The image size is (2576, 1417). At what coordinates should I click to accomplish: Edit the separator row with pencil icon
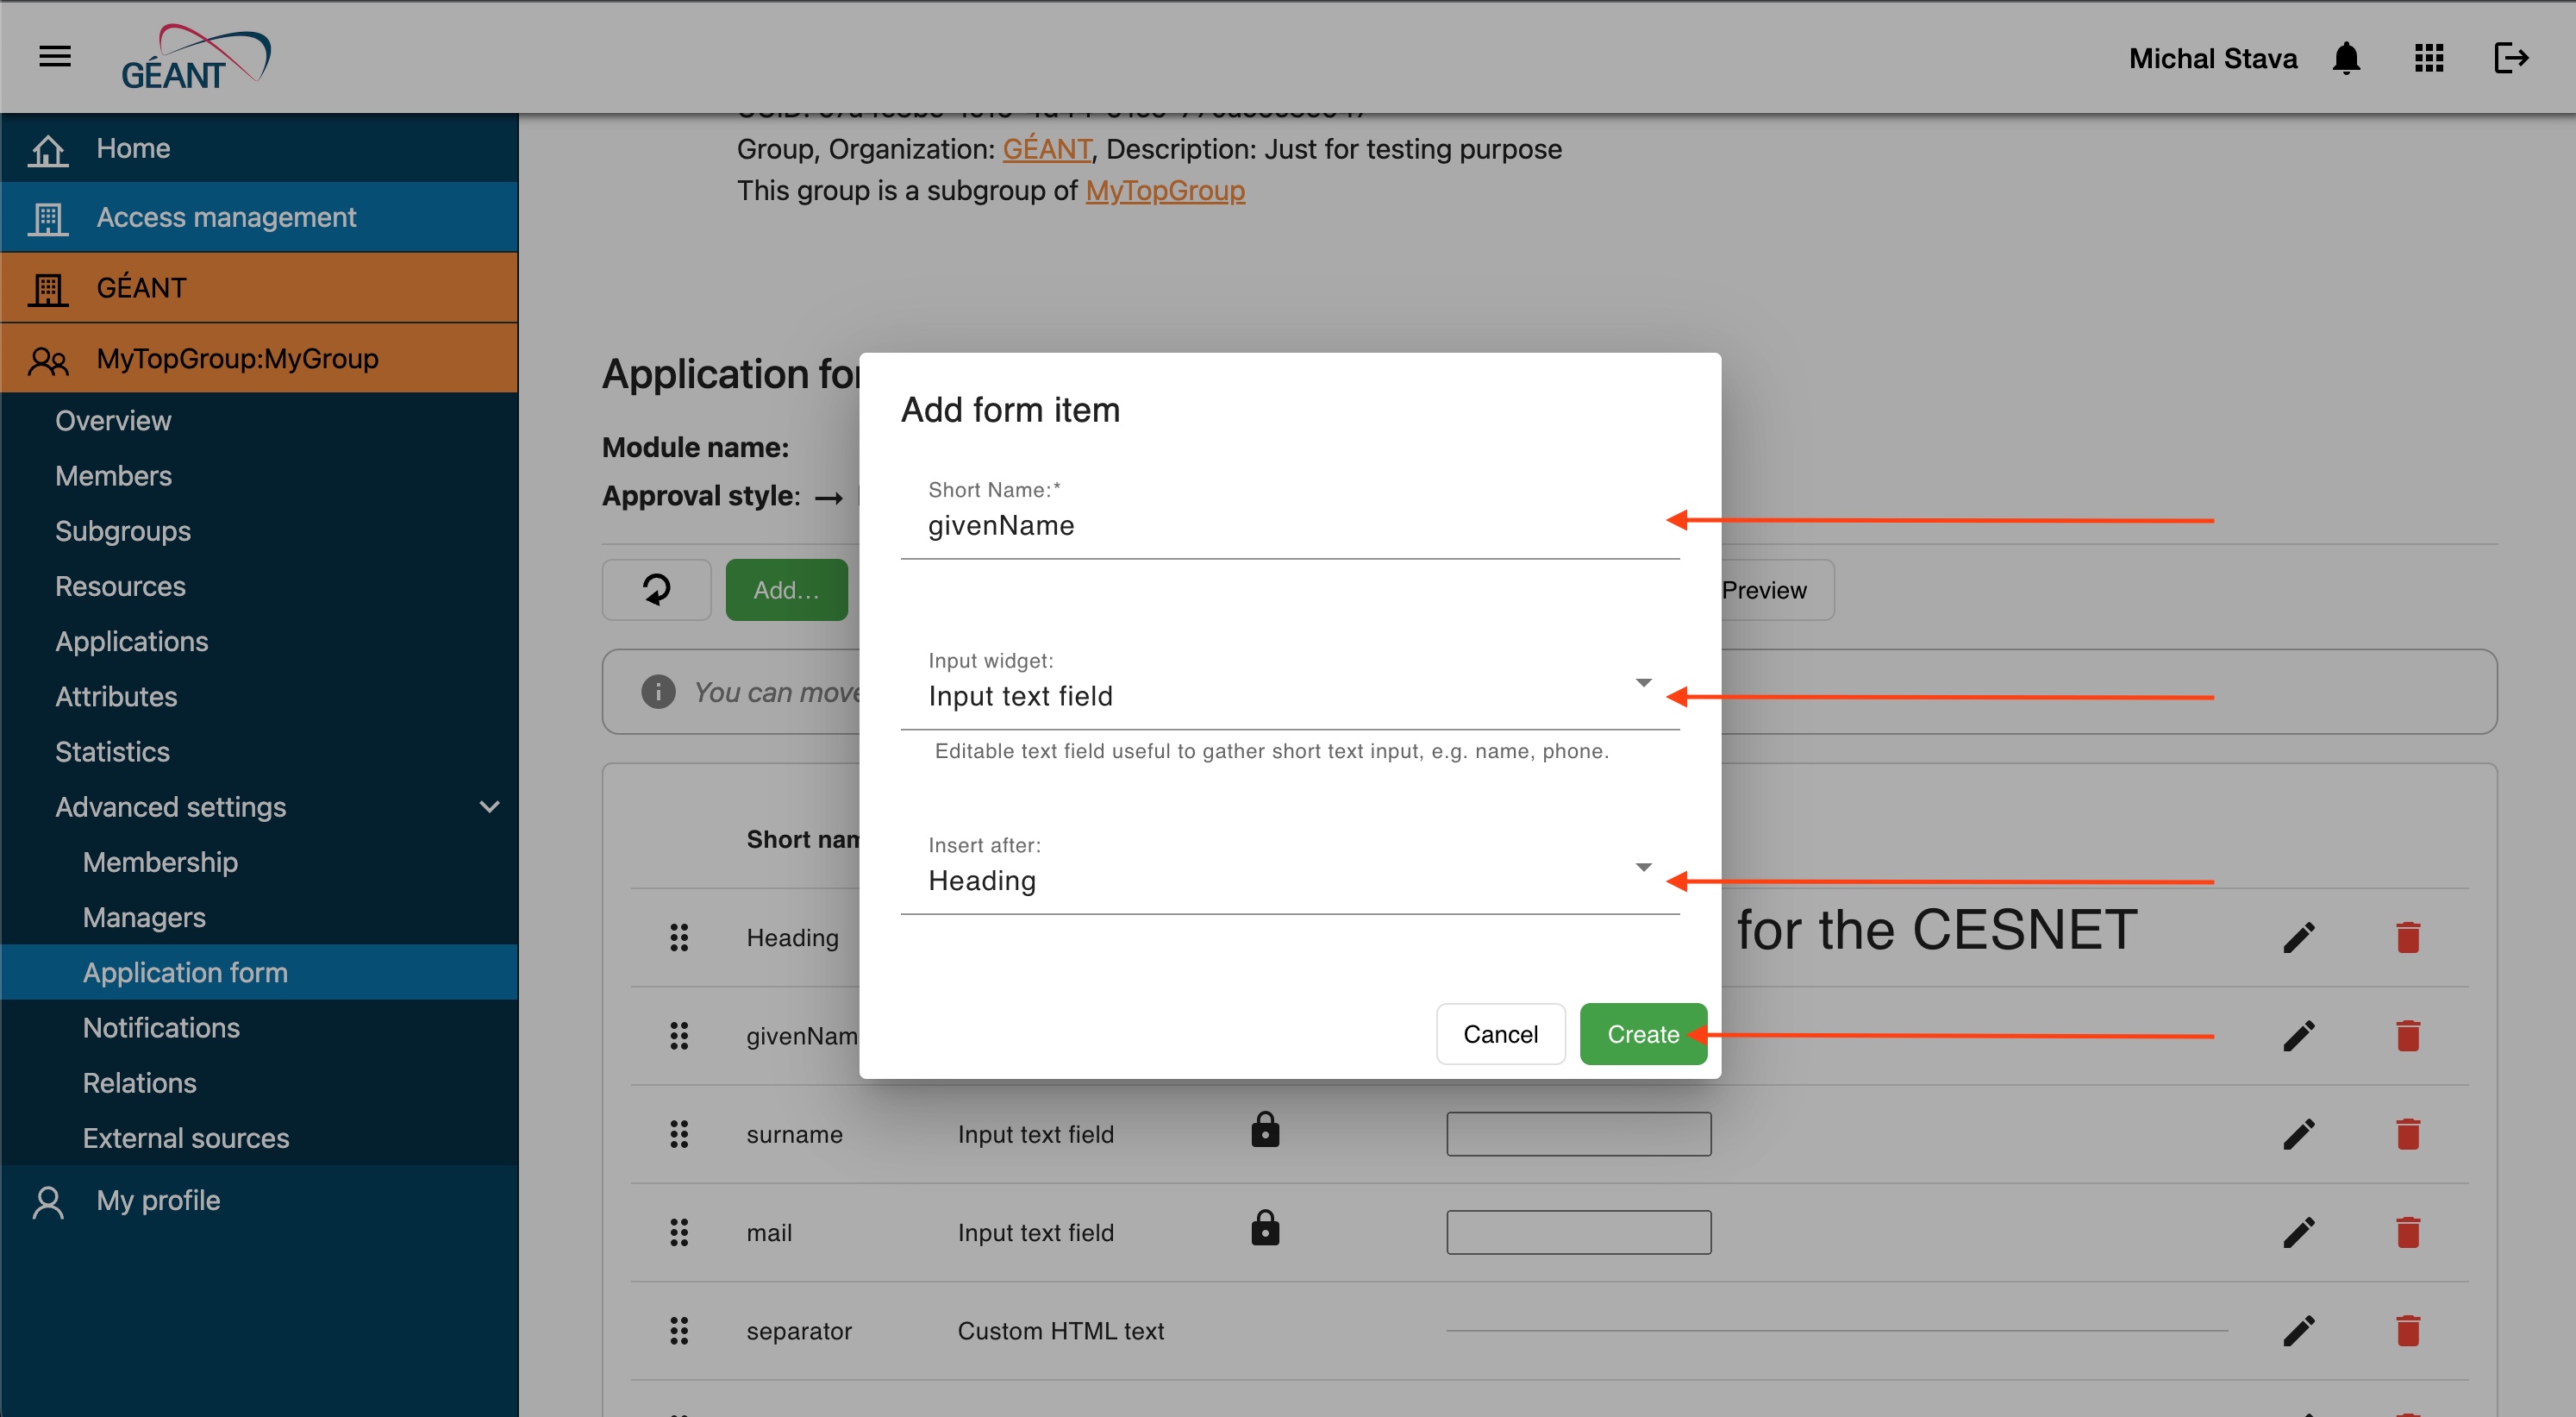(x=2299, y=1331)
